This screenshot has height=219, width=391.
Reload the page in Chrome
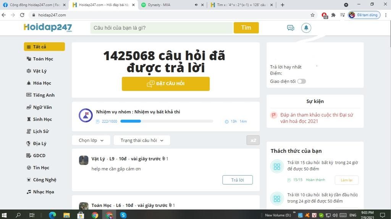[x=22, y=15]
